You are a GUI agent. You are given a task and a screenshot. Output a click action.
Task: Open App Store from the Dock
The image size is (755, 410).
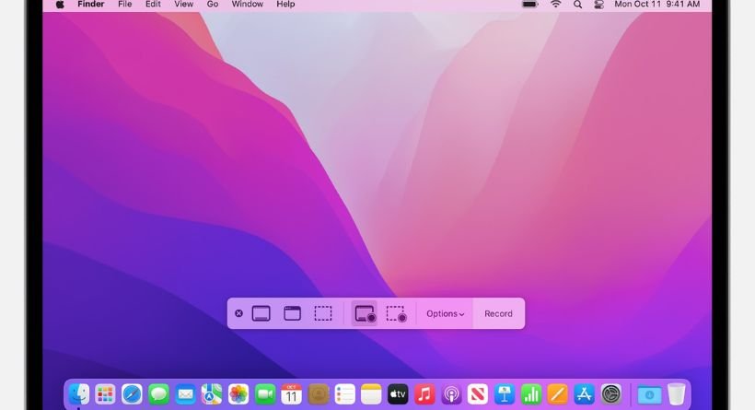(584, 394)
